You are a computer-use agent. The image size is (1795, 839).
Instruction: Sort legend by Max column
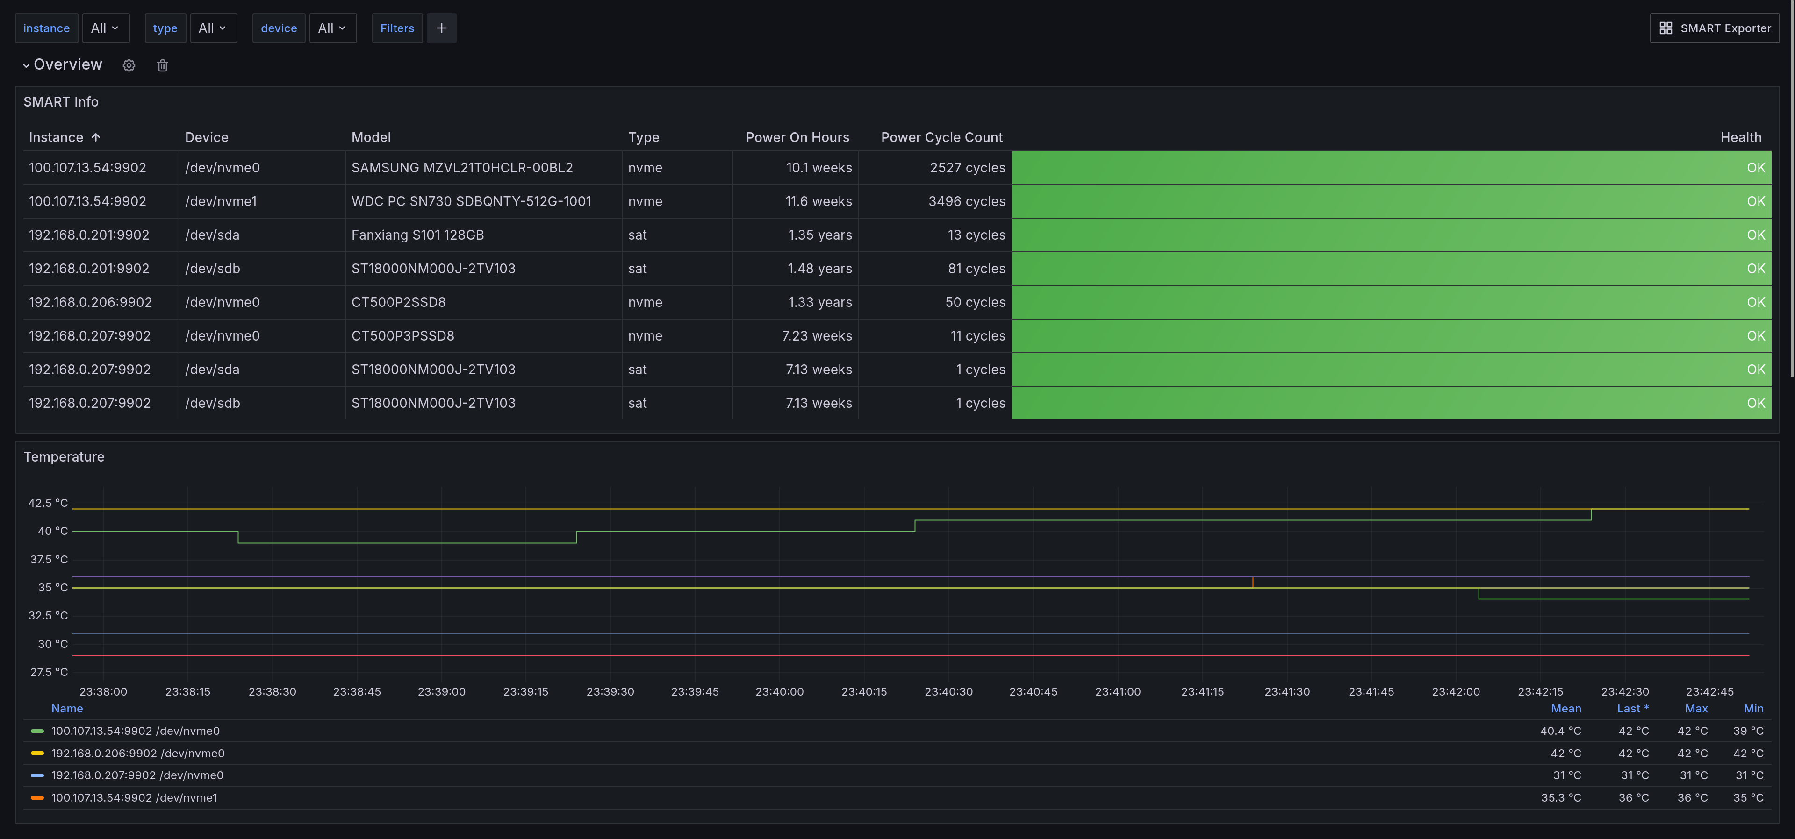1696,709
